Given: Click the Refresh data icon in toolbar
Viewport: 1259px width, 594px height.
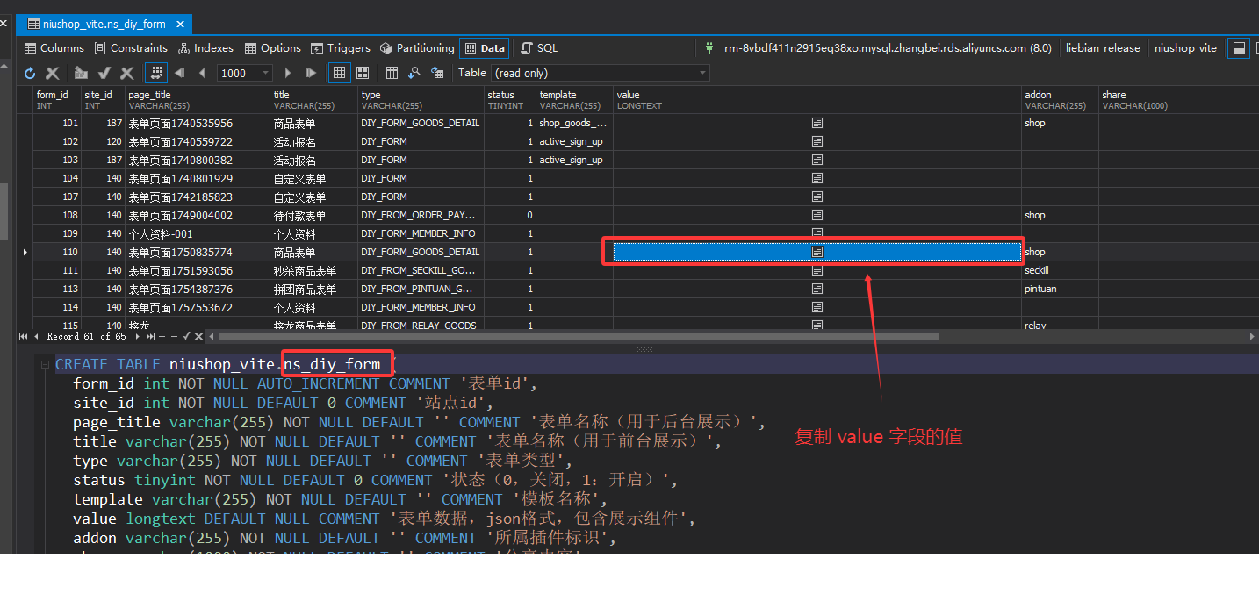Looking at the screenshot, I should 30,73.
